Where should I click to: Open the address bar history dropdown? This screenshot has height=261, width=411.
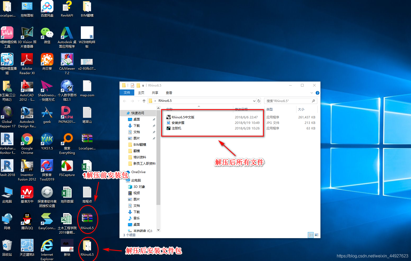point(254,101)
